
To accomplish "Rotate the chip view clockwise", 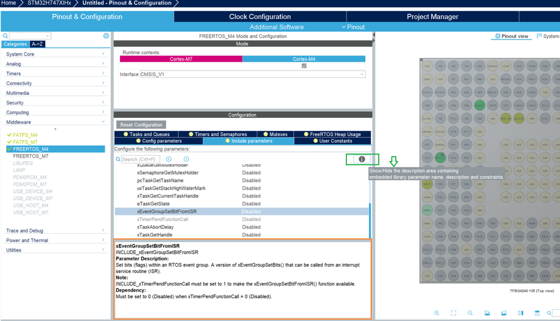I will (x=487, y=313).
